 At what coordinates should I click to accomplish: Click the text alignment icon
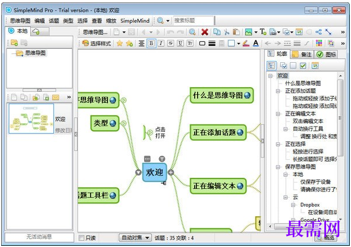[141, 43]
